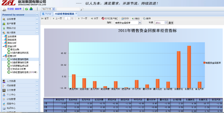Click the blue download tray icon
This screenshot has width=224, height=113.
coord(31,9)
